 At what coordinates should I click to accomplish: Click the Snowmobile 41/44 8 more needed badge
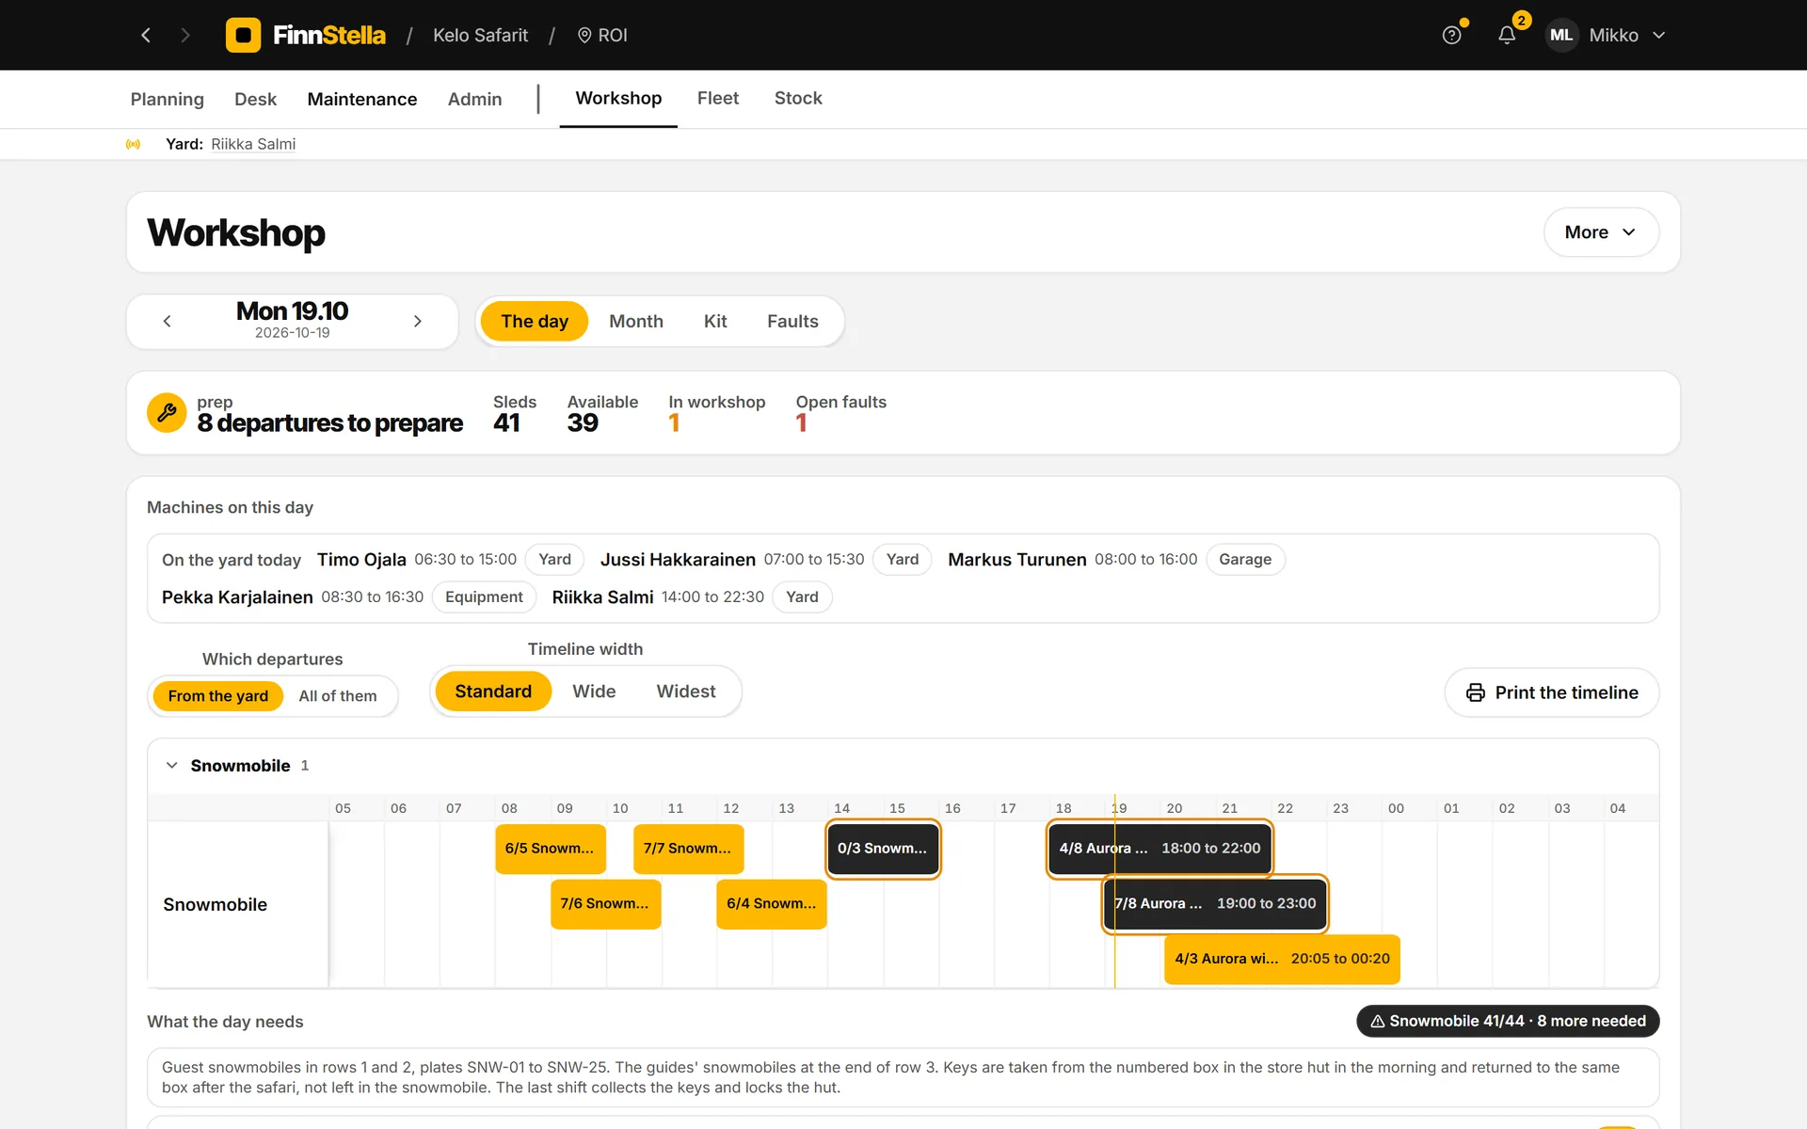[x=1508, y=1021]
